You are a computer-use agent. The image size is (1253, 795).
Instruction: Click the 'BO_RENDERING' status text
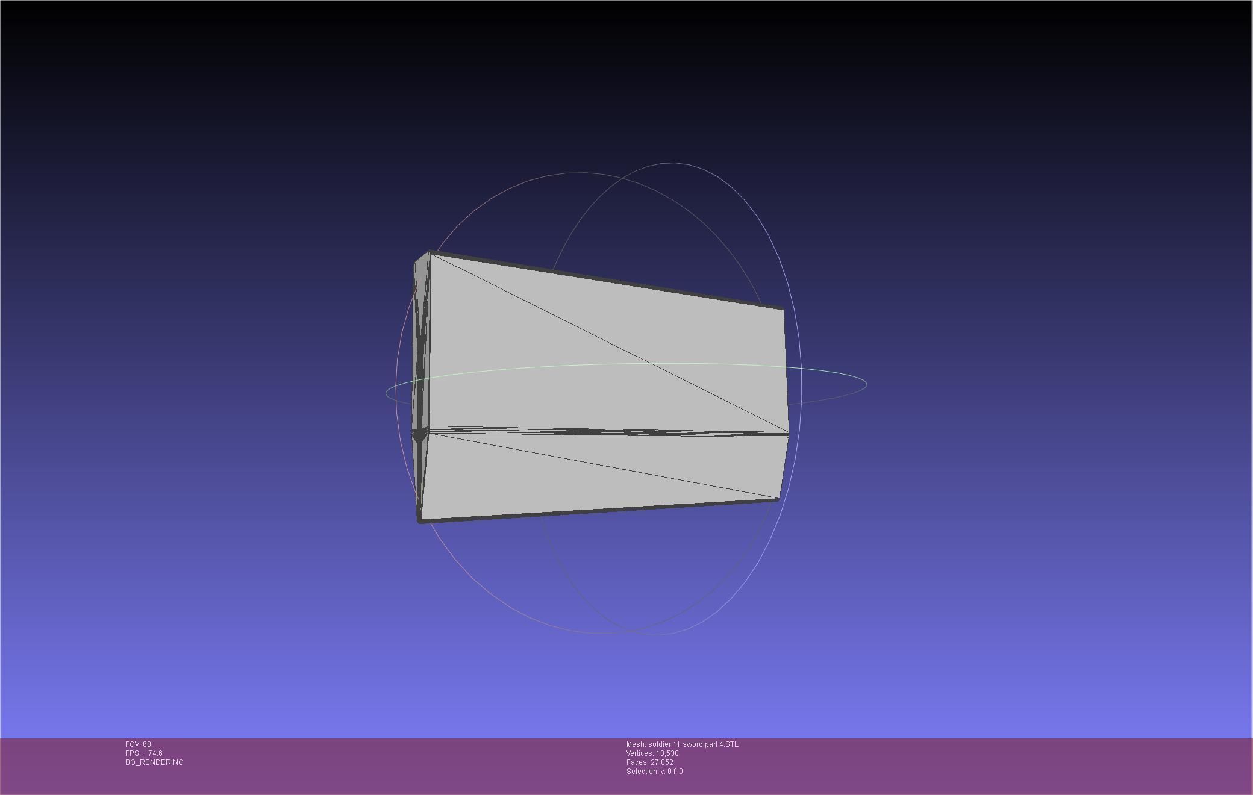[154, 762]
